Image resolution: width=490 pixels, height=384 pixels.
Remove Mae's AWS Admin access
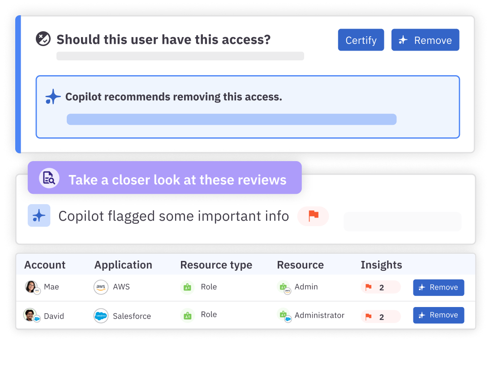click(438, 287)
